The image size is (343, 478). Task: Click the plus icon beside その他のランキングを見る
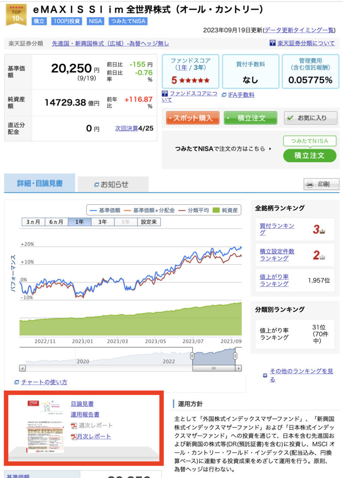point(265,375)
